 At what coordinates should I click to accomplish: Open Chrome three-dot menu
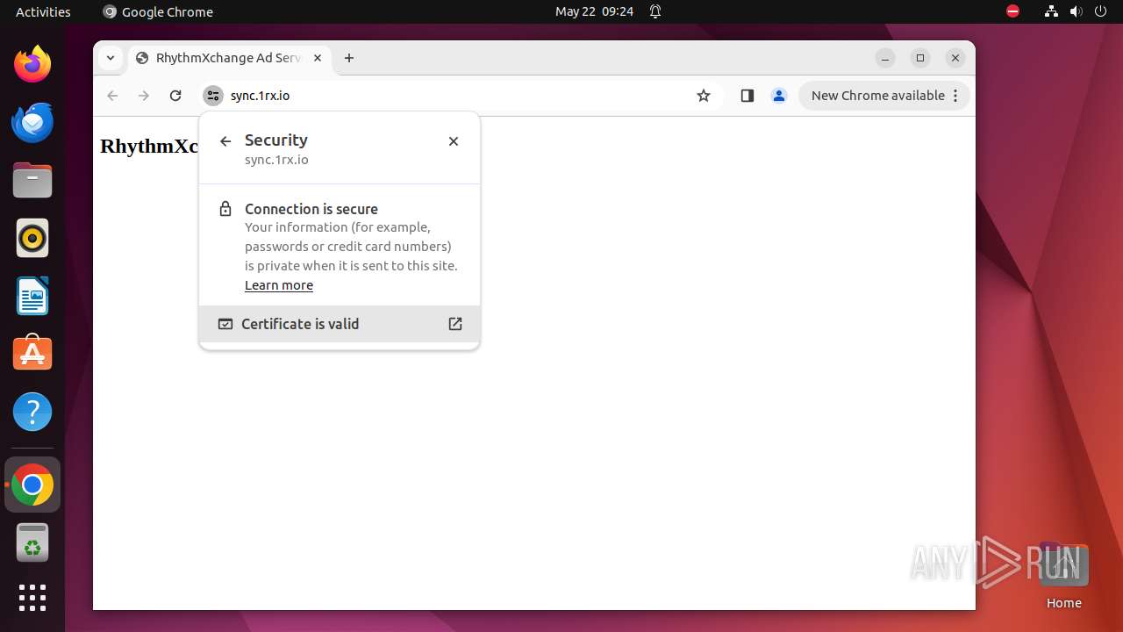[x=956, y=96]
